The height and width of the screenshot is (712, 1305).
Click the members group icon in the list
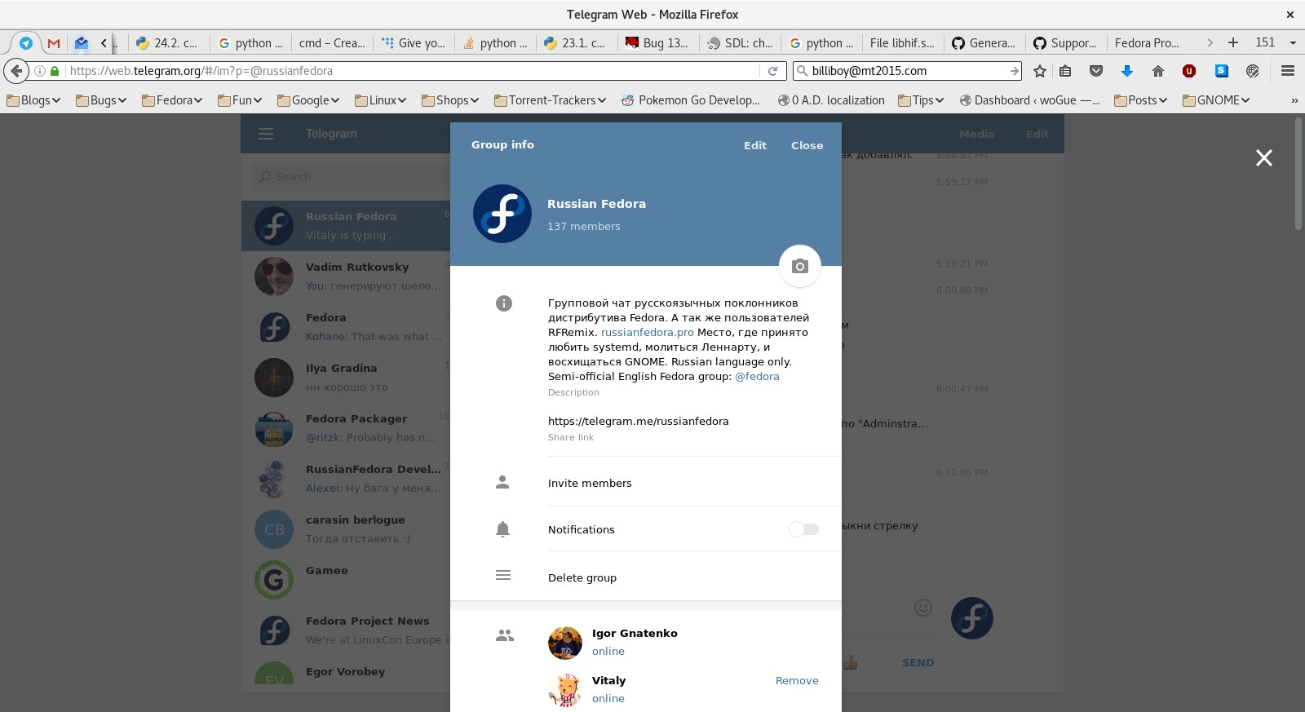pos(505,635)
